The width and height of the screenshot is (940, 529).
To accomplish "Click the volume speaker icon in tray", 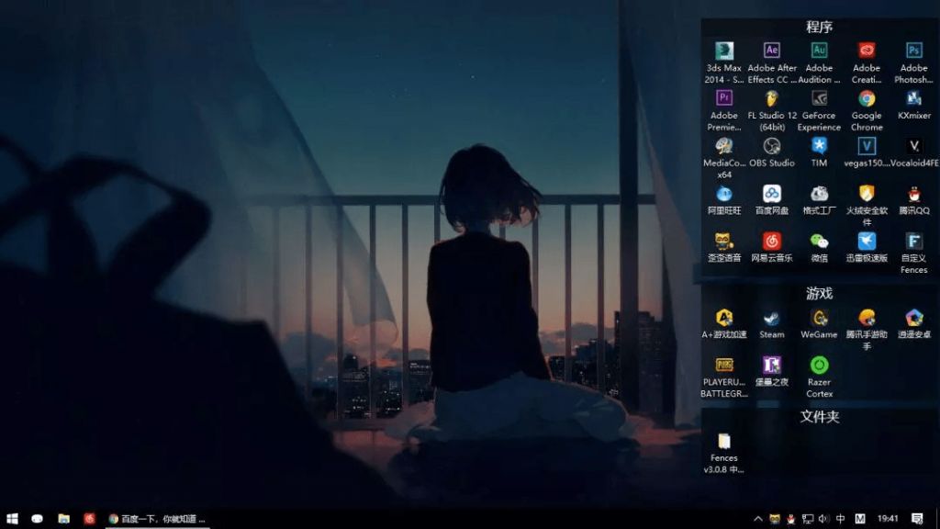I will click(823, 519).
